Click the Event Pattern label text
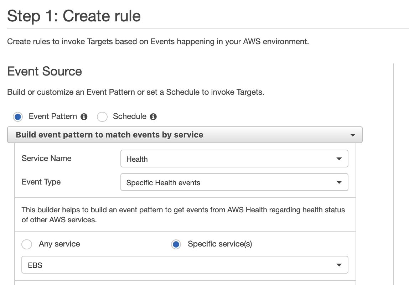409x285 pixels. (53, 116)
